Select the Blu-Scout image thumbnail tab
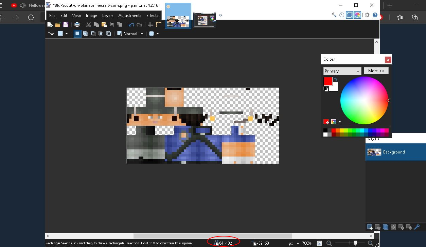The height and width of the screenshot is (247, 426). pyautogui.click(x=178, y=16)
